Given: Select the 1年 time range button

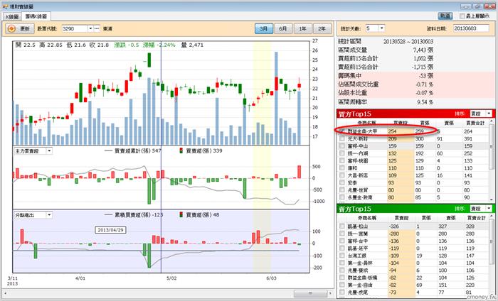Looking at the screenshot, I should pyautogui.click(x=302, y=28).
